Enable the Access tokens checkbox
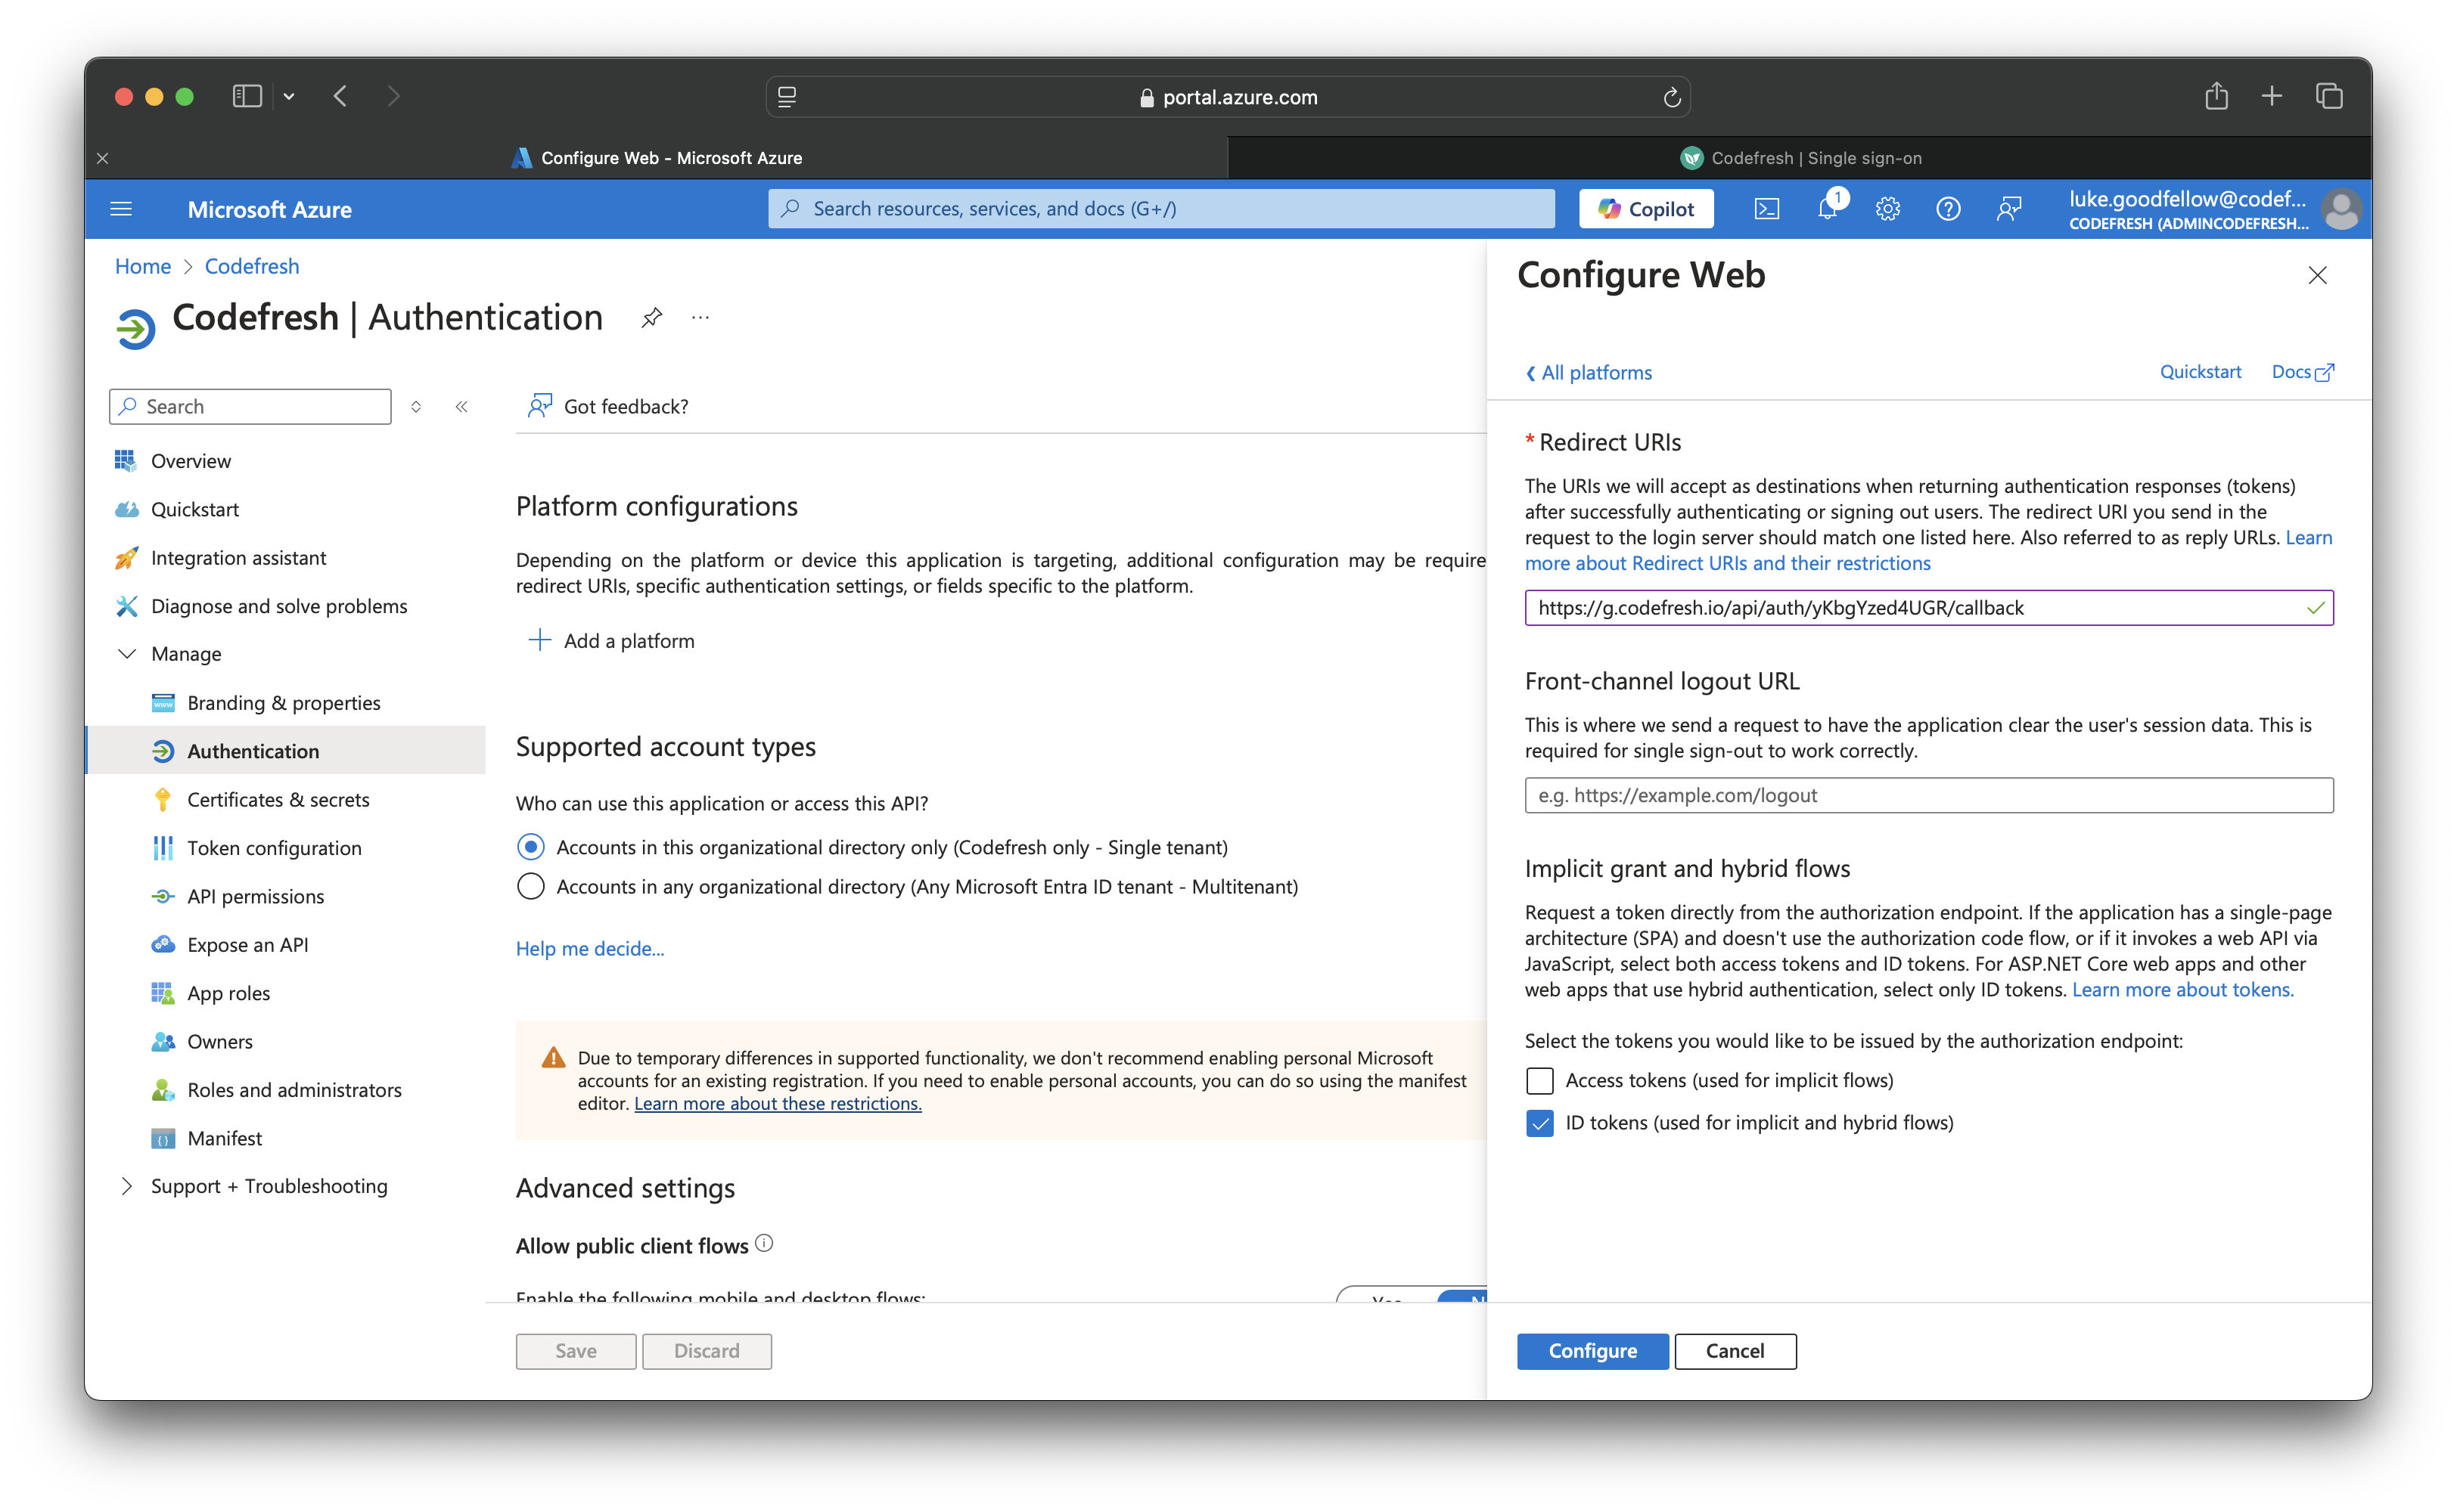2457x1512 pixels. [1539, 1081]
